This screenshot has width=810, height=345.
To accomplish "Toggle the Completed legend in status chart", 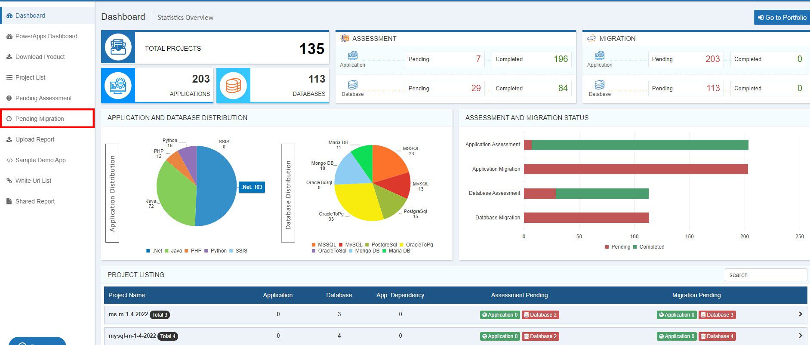I will pyautogui.click(x=648, y=247).
